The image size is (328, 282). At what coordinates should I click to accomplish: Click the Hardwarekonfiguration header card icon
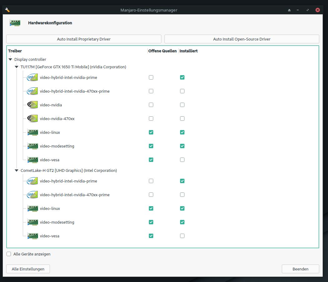[15, 23]
